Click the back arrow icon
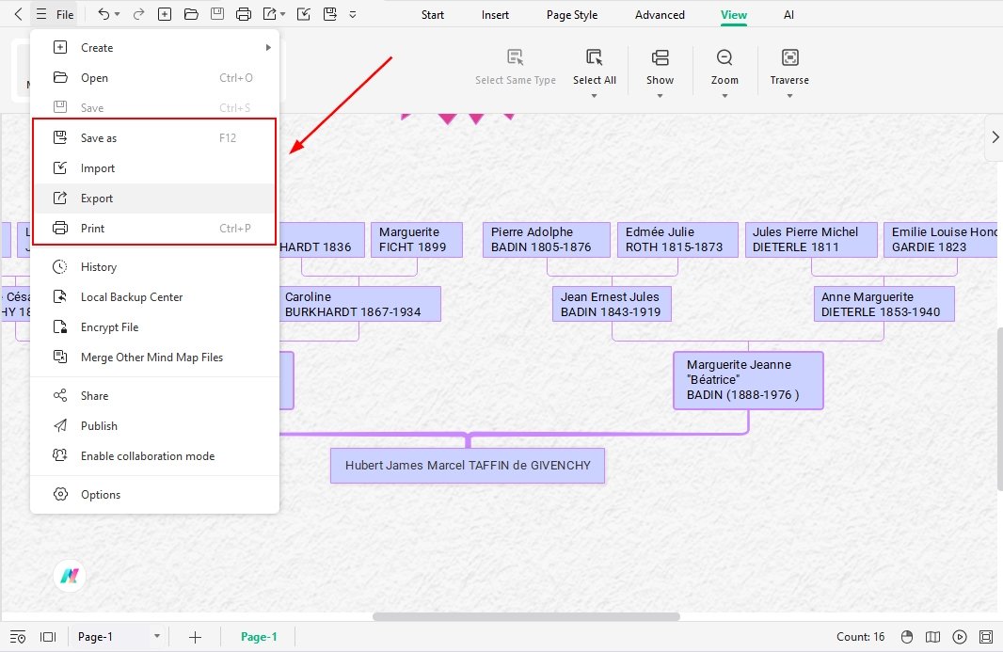 tap(18, 14)
